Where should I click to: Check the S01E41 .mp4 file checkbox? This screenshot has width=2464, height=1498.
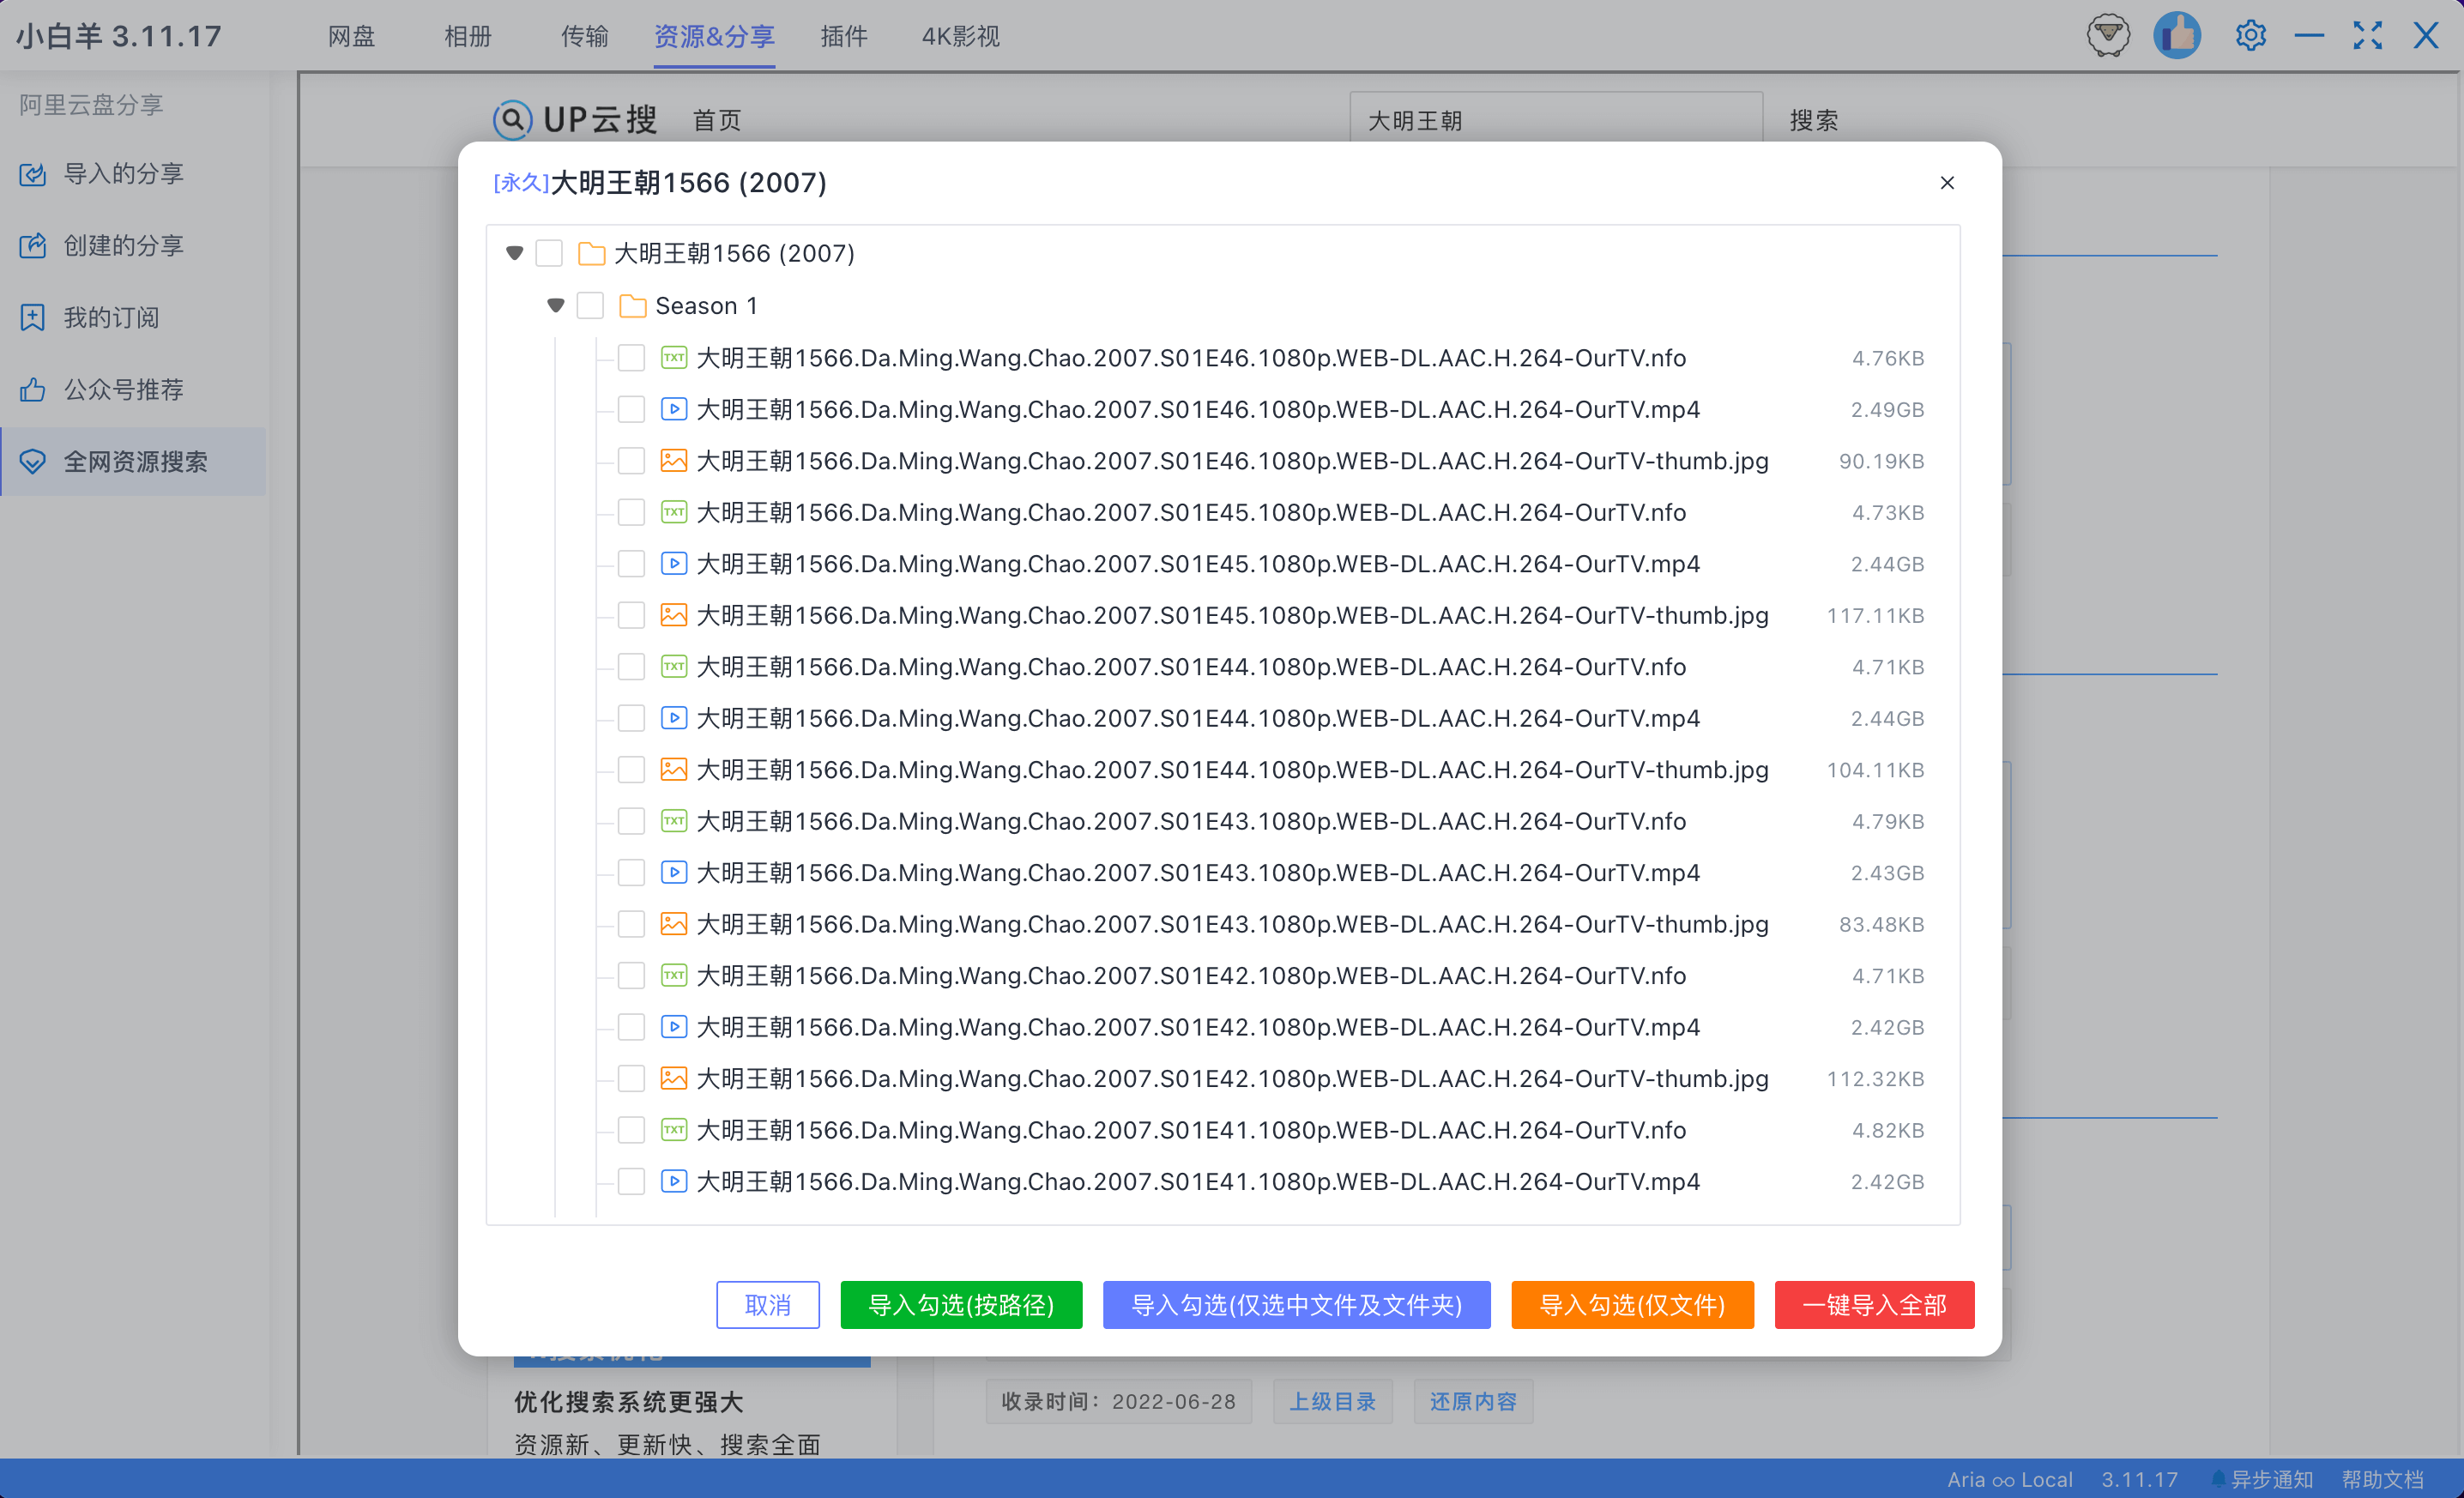click(x=631, y=1181)
